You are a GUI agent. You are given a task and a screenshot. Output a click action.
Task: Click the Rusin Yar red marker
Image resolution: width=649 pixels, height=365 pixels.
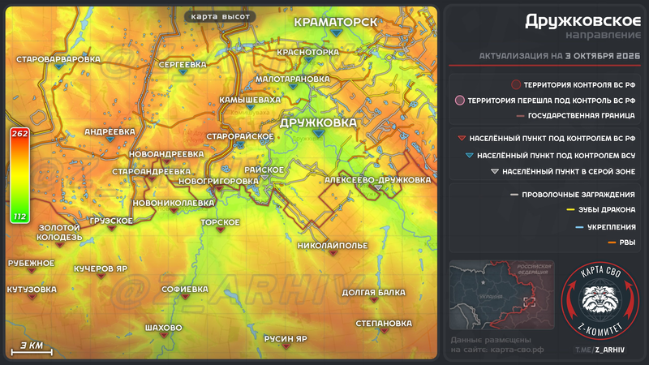286,346
